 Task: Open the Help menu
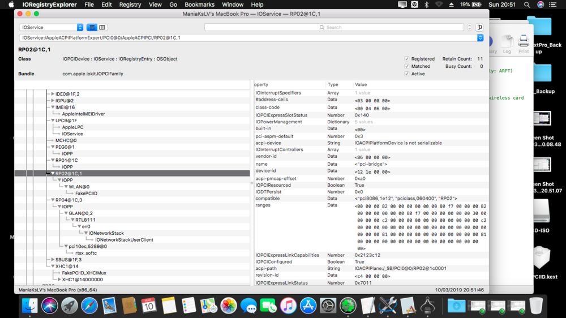(x=257, y=5)
